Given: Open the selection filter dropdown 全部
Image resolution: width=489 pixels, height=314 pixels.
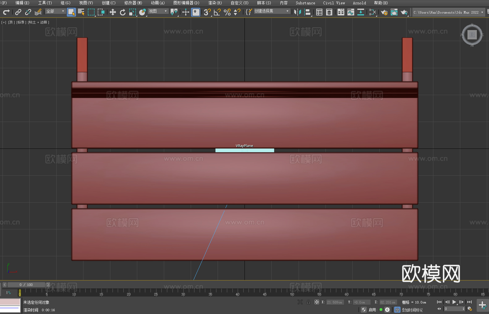Looking at the screenshot, I should [55, 11].
